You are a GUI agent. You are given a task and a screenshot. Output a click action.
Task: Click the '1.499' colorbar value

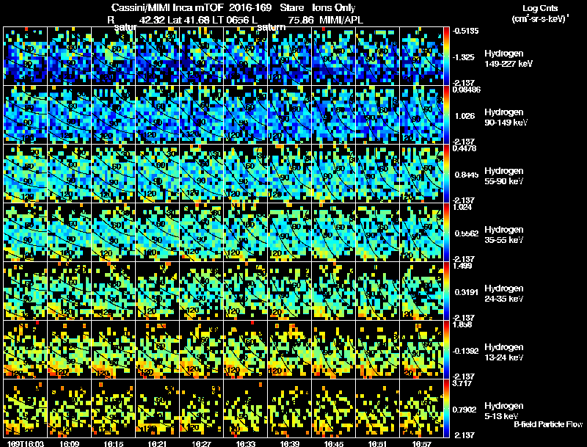462,266
